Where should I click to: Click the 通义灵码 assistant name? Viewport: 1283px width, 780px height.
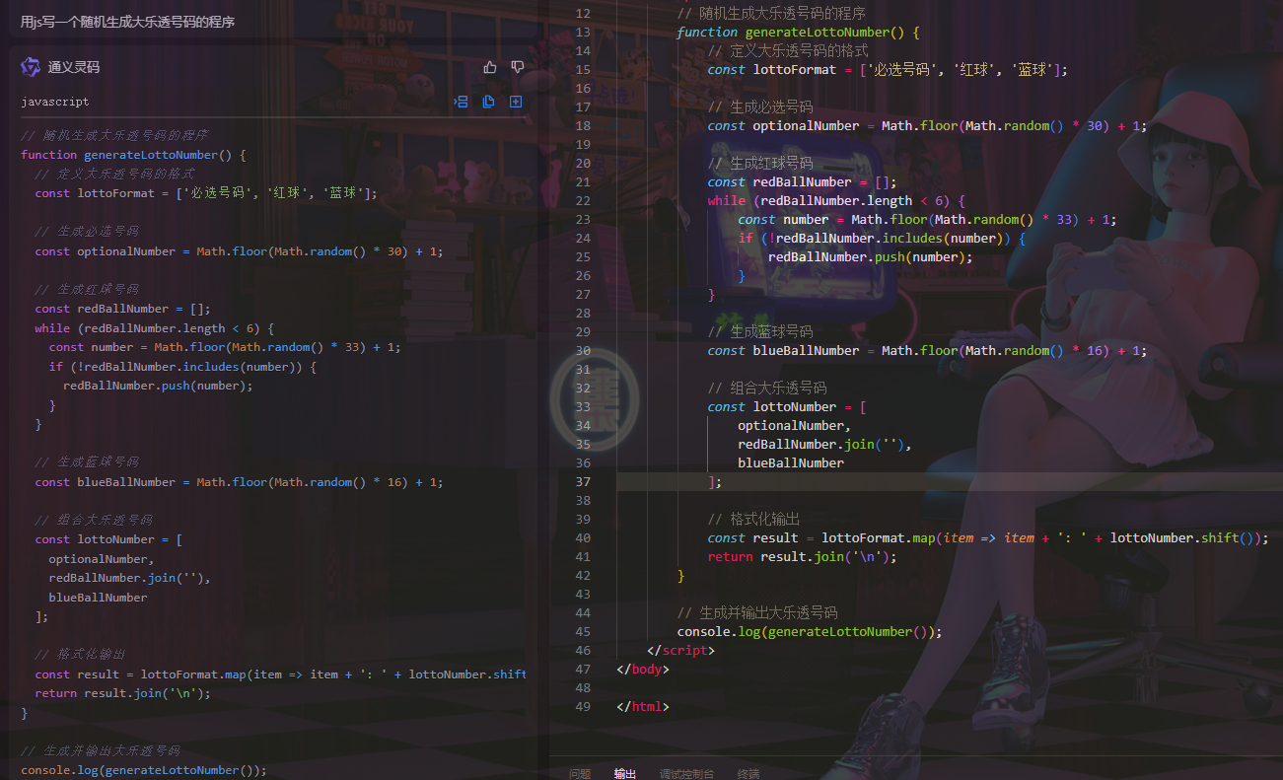74,67
